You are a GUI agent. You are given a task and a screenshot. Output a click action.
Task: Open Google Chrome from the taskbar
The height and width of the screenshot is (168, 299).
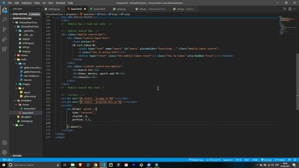95,165
